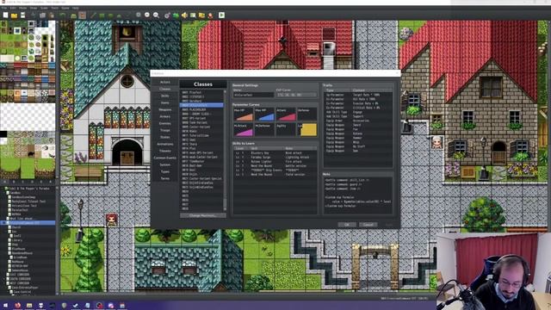Open the Character Generator icon

pos(210,15)
